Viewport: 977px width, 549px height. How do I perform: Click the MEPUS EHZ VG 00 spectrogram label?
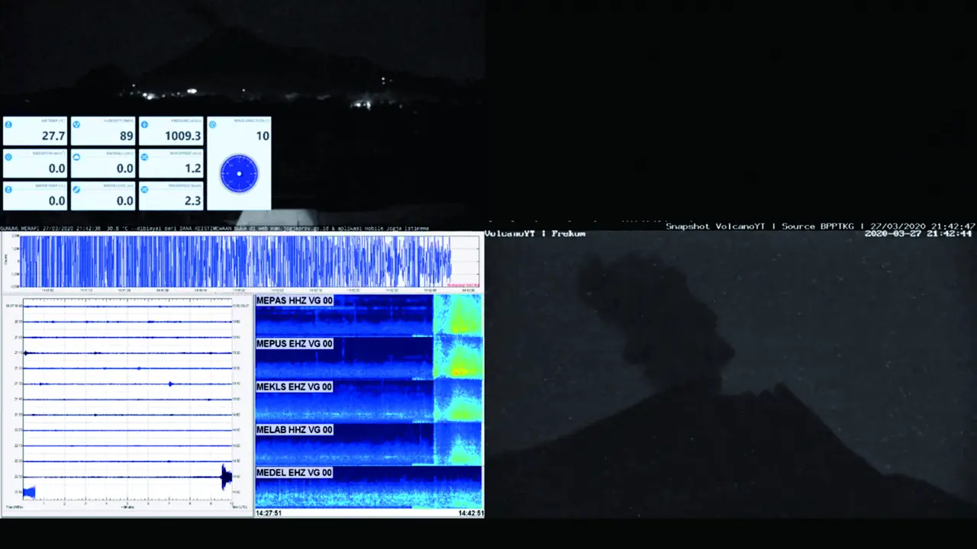[x=295, y=344]
